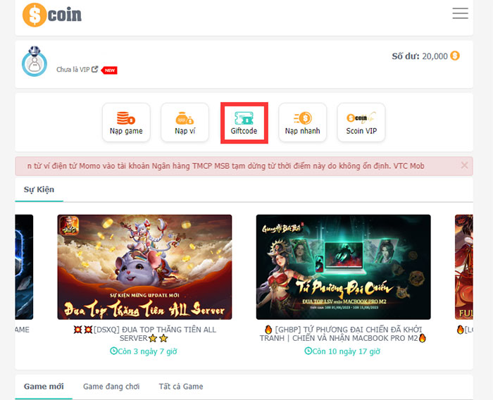The height and width of the screenshot is (400, 493).
Task: Open the Nạp game coin stack icon
Action: pos(126,118)
